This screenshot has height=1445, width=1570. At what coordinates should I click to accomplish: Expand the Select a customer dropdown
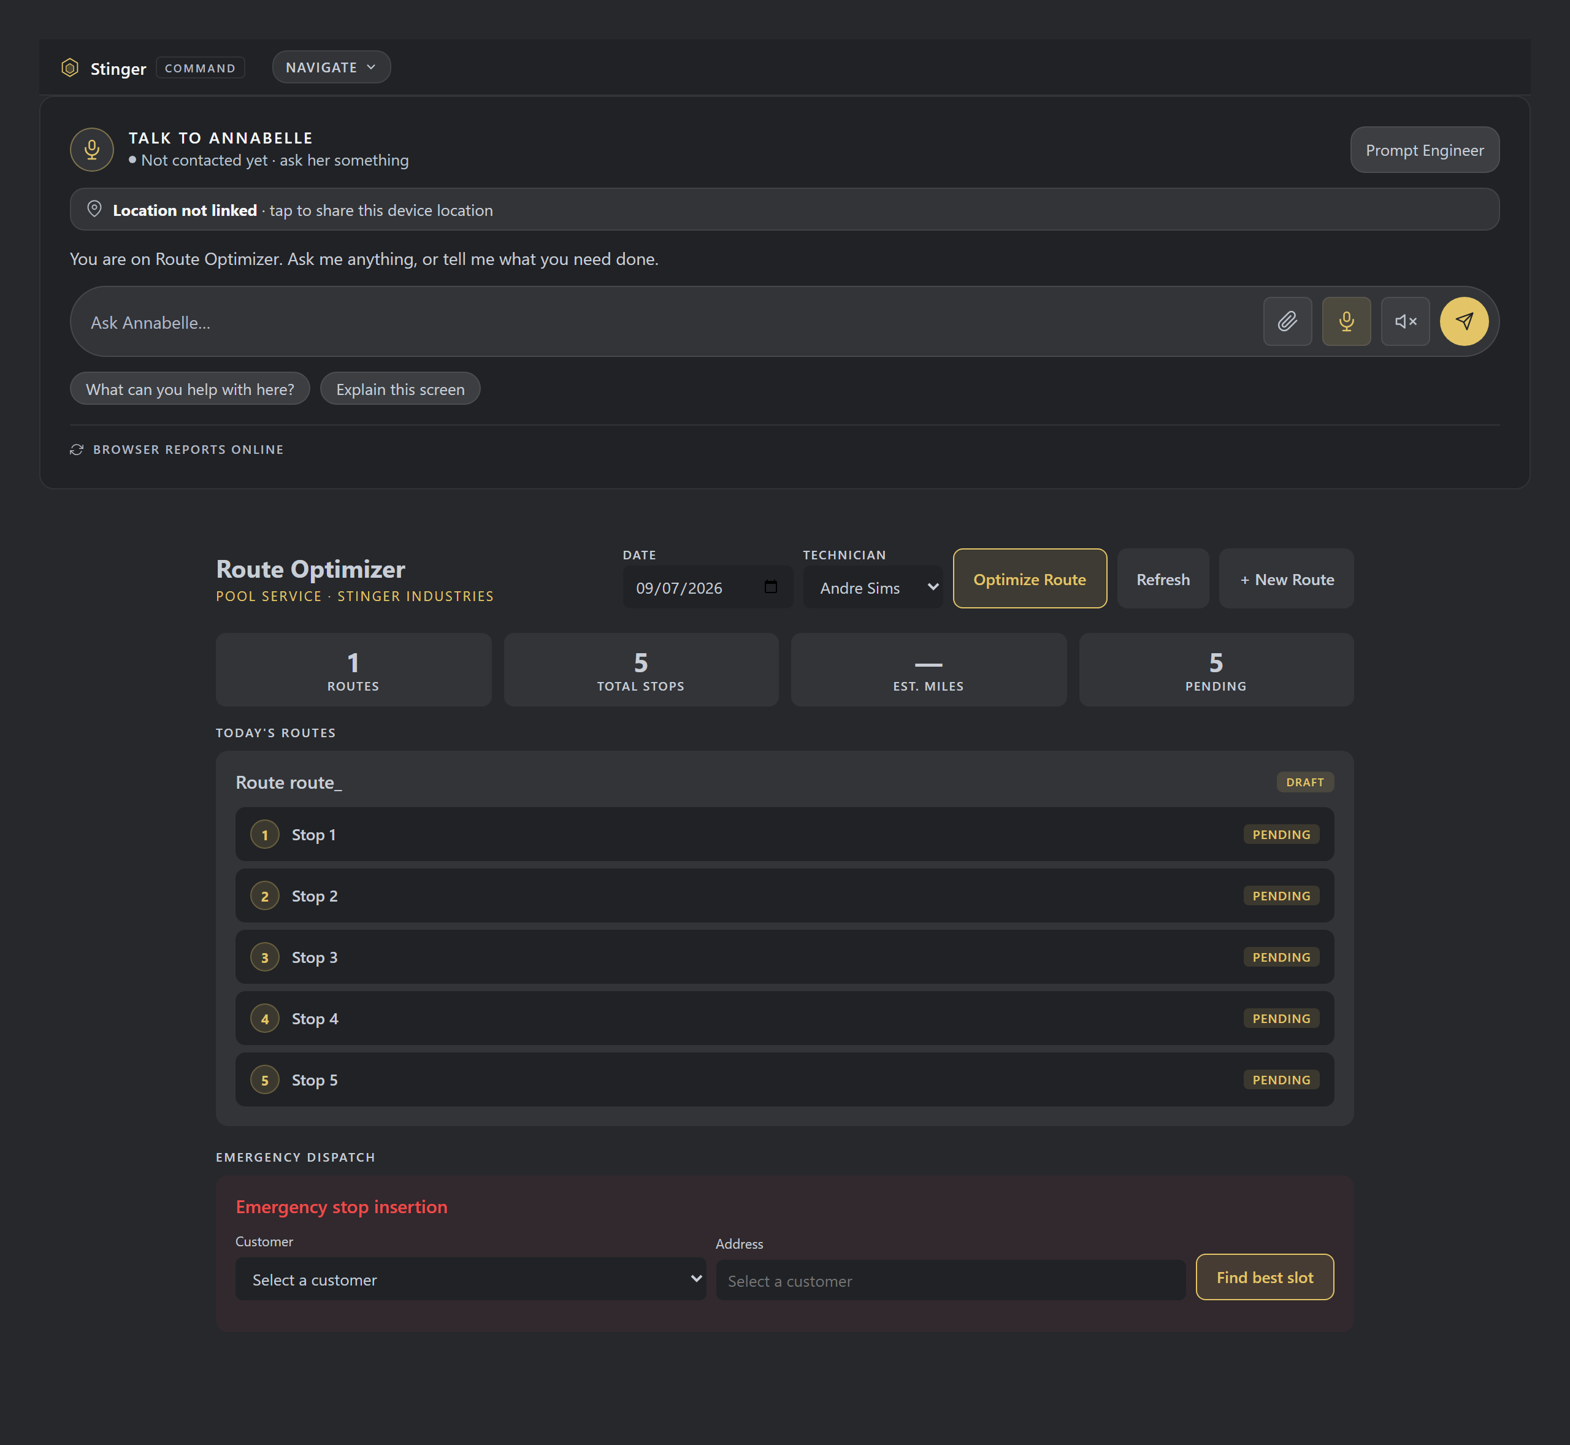pos(470,1279)
